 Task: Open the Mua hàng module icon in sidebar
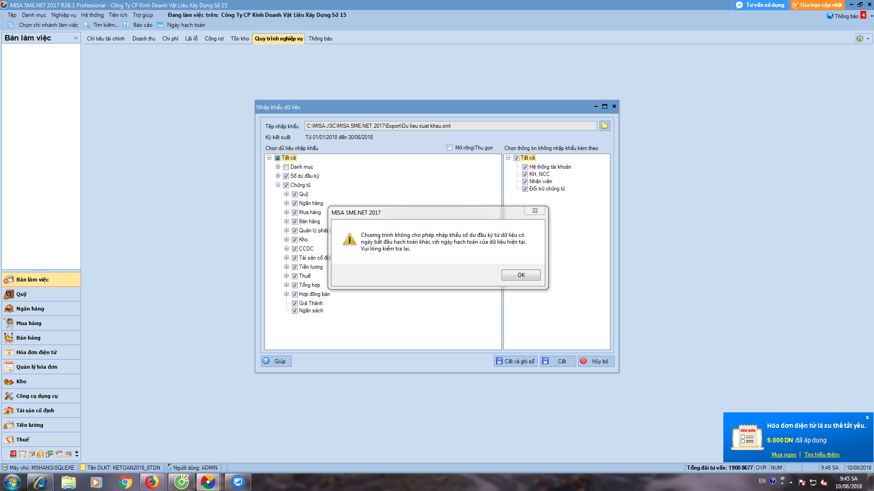click(x=9, y=323)
